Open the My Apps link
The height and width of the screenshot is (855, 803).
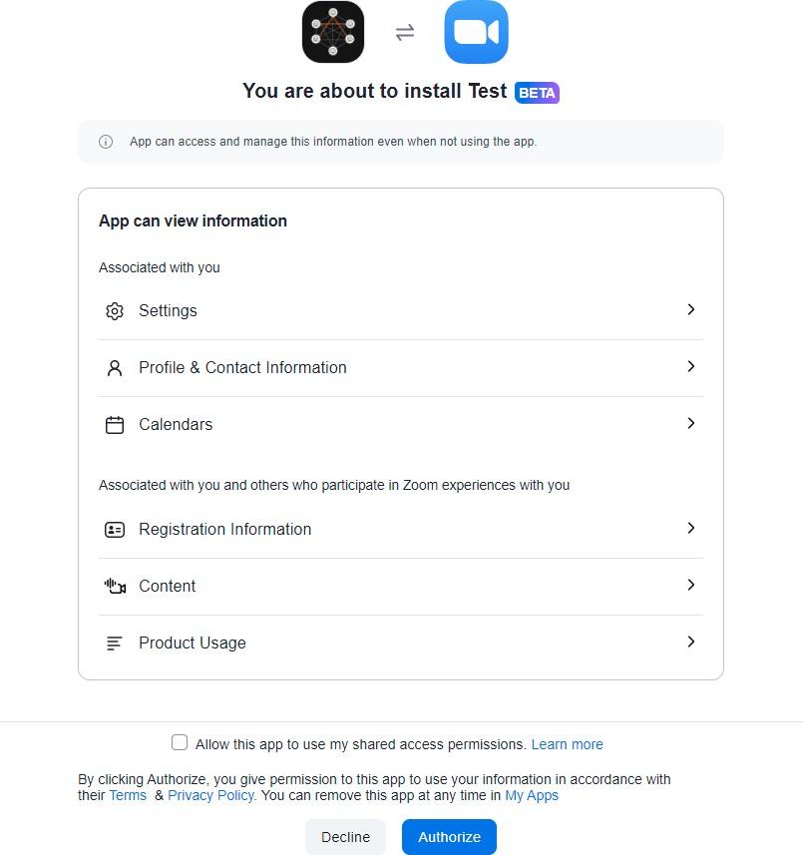[x=532, y=795]
